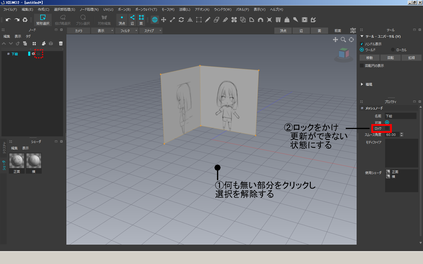The width and height of the screenshot is (423, 264).
Task: Select the Universal globe tool
Action: 155,20
